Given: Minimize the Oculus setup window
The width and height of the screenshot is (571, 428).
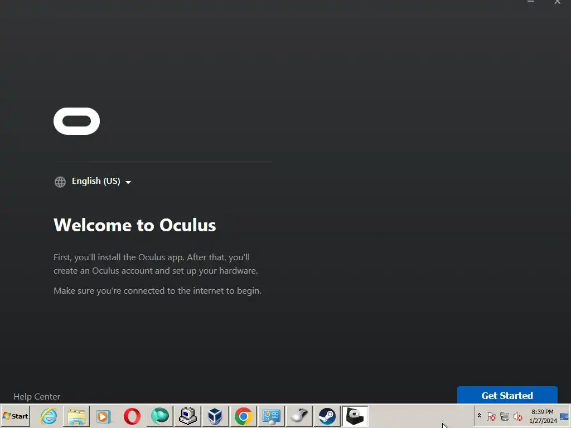Looking at the screenshot, I should pos(531,2).
